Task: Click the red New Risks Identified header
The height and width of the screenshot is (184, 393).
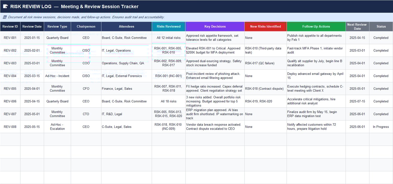Action: (x=265, y=26)
